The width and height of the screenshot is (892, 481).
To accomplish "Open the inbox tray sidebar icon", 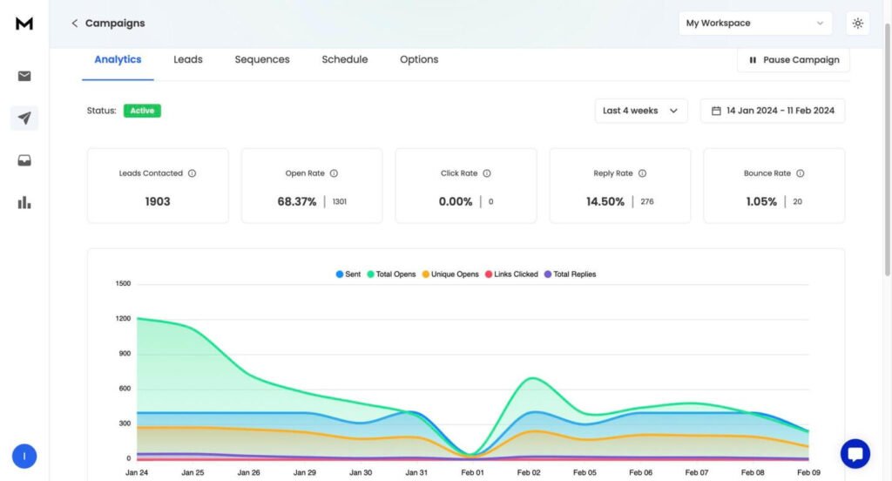I will click(x=24, y=160).
